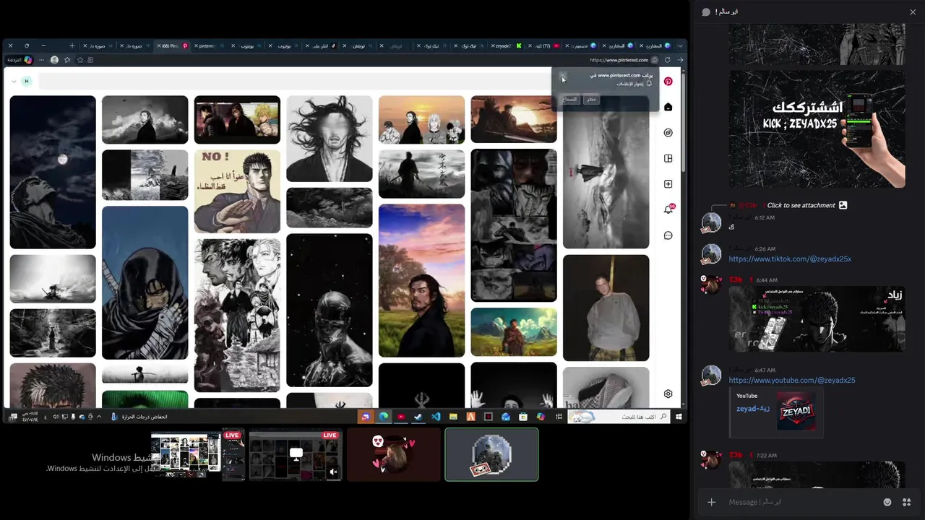Go to Pinterest Home feed icon
Viewport: 925px width, 520px height.
click(668, 107)
